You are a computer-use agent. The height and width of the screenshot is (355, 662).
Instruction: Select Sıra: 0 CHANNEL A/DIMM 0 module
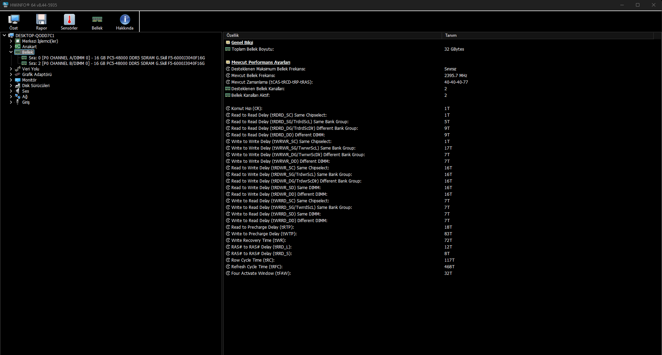pyautogui.click(x=117, y=58)
